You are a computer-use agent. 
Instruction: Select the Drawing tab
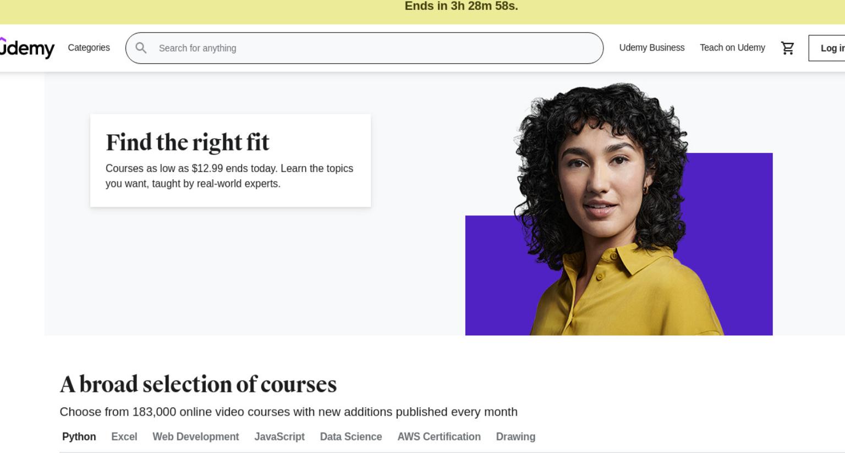pyautogui.click(x=515, y=437)
